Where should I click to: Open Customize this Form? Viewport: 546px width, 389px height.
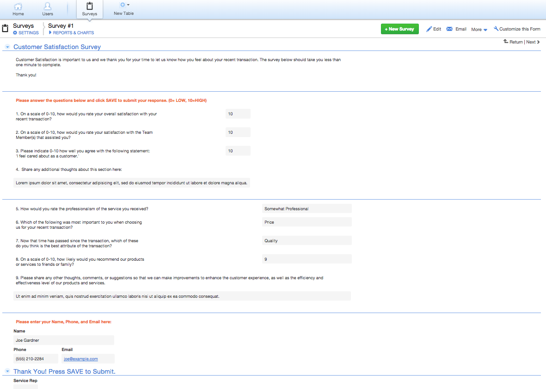coord(520,29)
